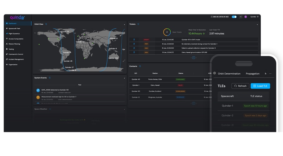Open the purple user avatar

[x=246, y=17]
